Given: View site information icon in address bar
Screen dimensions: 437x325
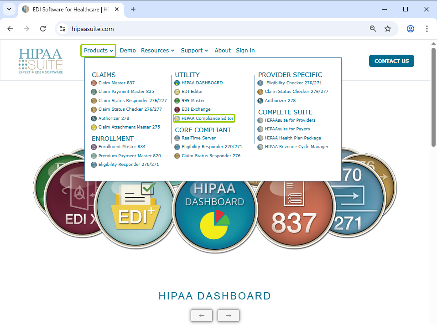Looking at the screenshot, I should 62,29.
